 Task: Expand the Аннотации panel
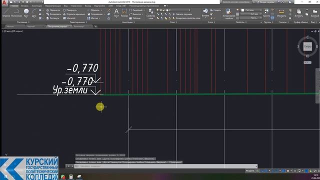128,22
